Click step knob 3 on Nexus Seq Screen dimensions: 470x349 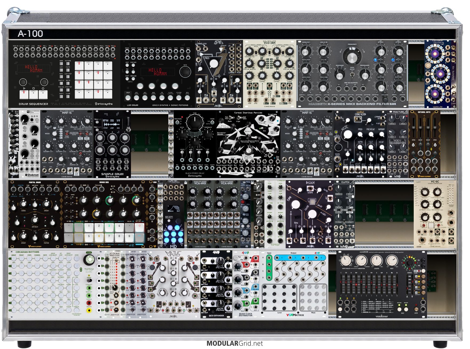110,200
